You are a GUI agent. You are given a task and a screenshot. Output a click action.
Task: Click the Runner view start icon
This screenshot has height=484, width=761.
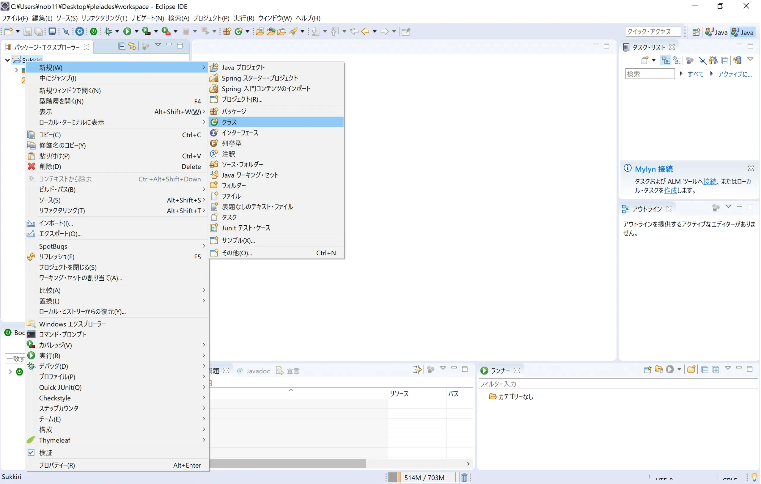[x=670, y=369]
